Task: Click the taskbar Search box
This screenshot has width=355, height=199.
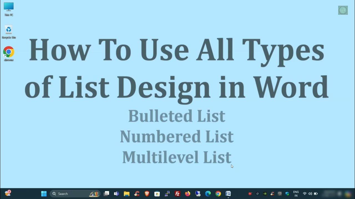Action: pos(75,194)
